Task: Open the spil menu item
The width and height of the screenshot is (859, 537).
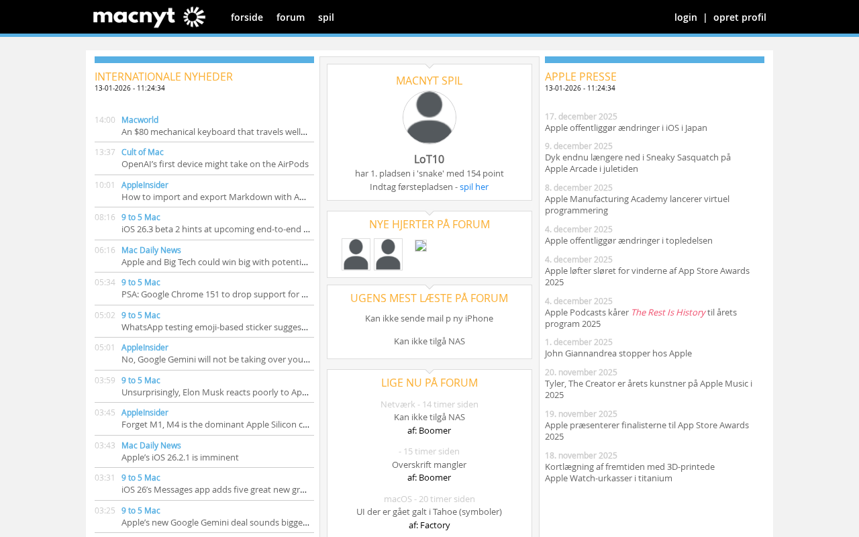Action: point(326,17)
